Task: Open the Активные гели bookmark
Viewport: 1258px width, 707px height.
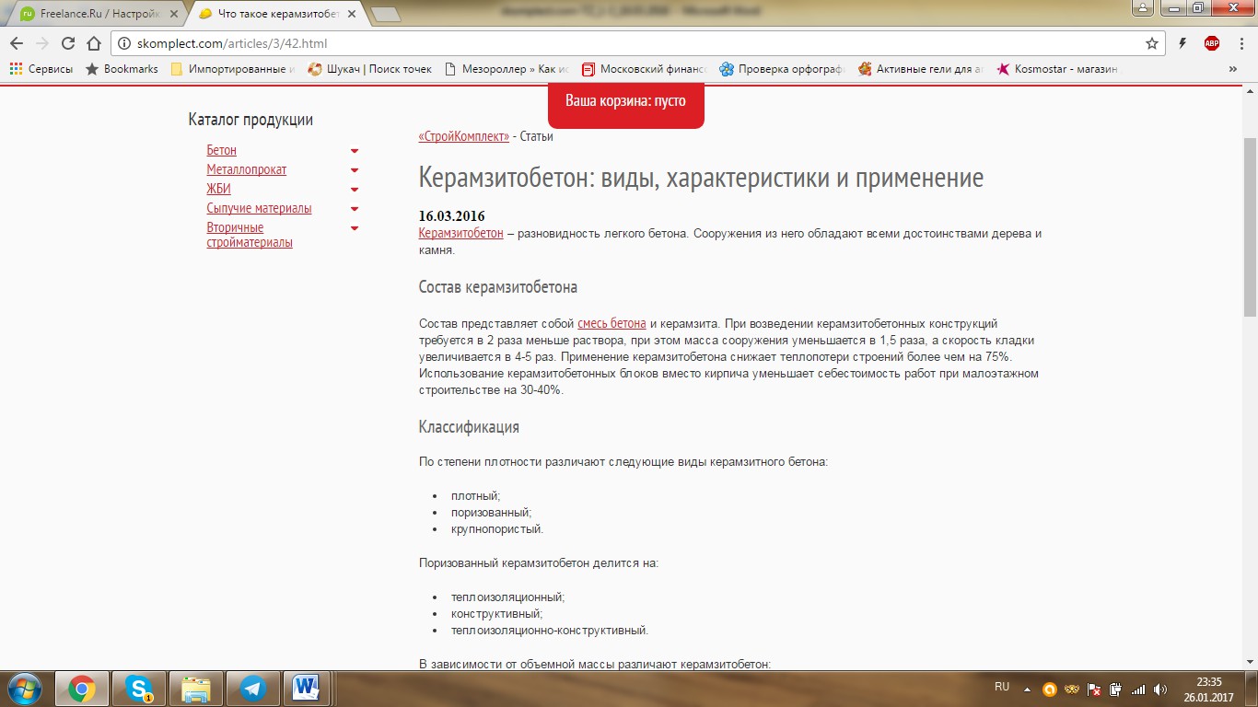Action: [921, 69]
